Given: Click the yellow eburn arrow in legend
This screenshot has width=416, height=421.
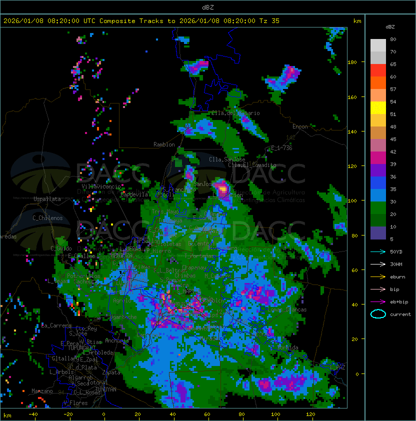Looking at the screenshot, I should (378, 277).
